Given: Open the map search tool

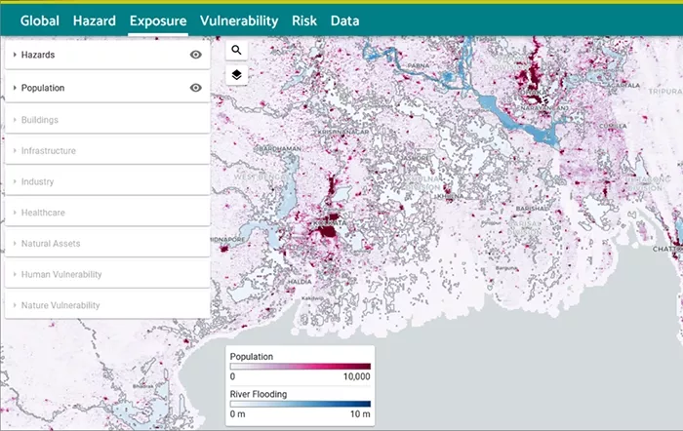Looking at the screenshot, I should (236, 50).
